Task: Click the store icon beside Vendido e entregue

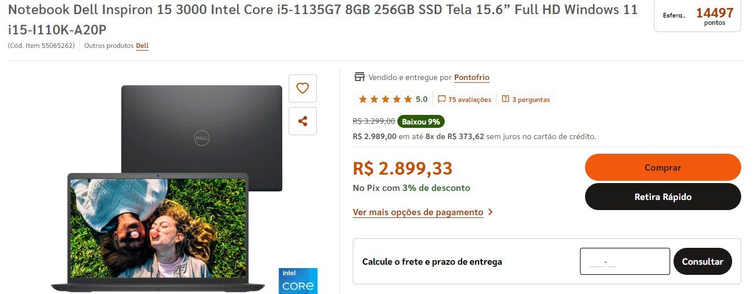Action: (358, 77)
